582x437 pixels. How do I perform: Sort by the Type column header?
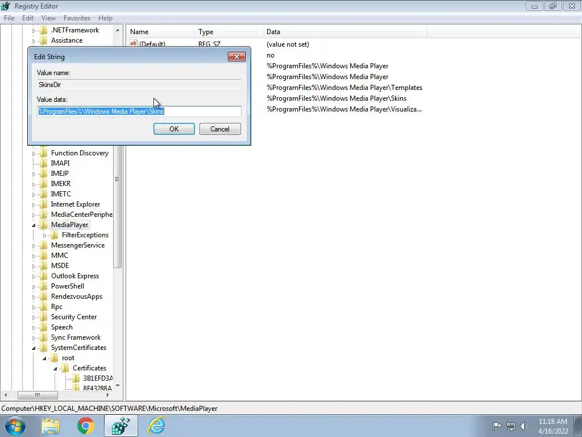pos(228,32)
